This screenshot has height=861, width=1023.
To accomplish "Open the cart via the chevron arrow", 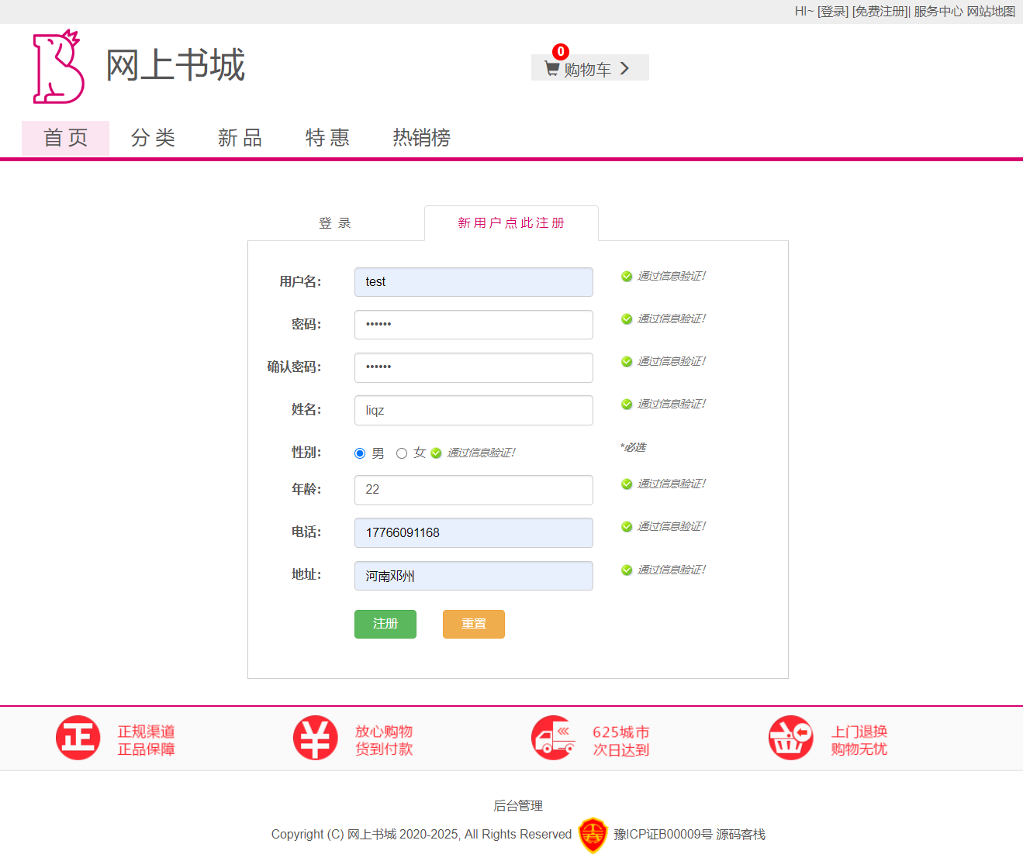I will pyautogui.click(x=624, y=69).
